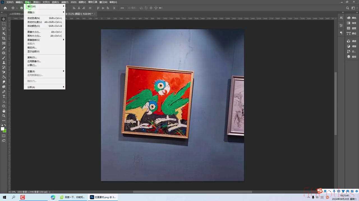Open the 窗口(W) menu
Image resolution: width=359 pixels, height=201 pixels.
[x=103, y=2]
